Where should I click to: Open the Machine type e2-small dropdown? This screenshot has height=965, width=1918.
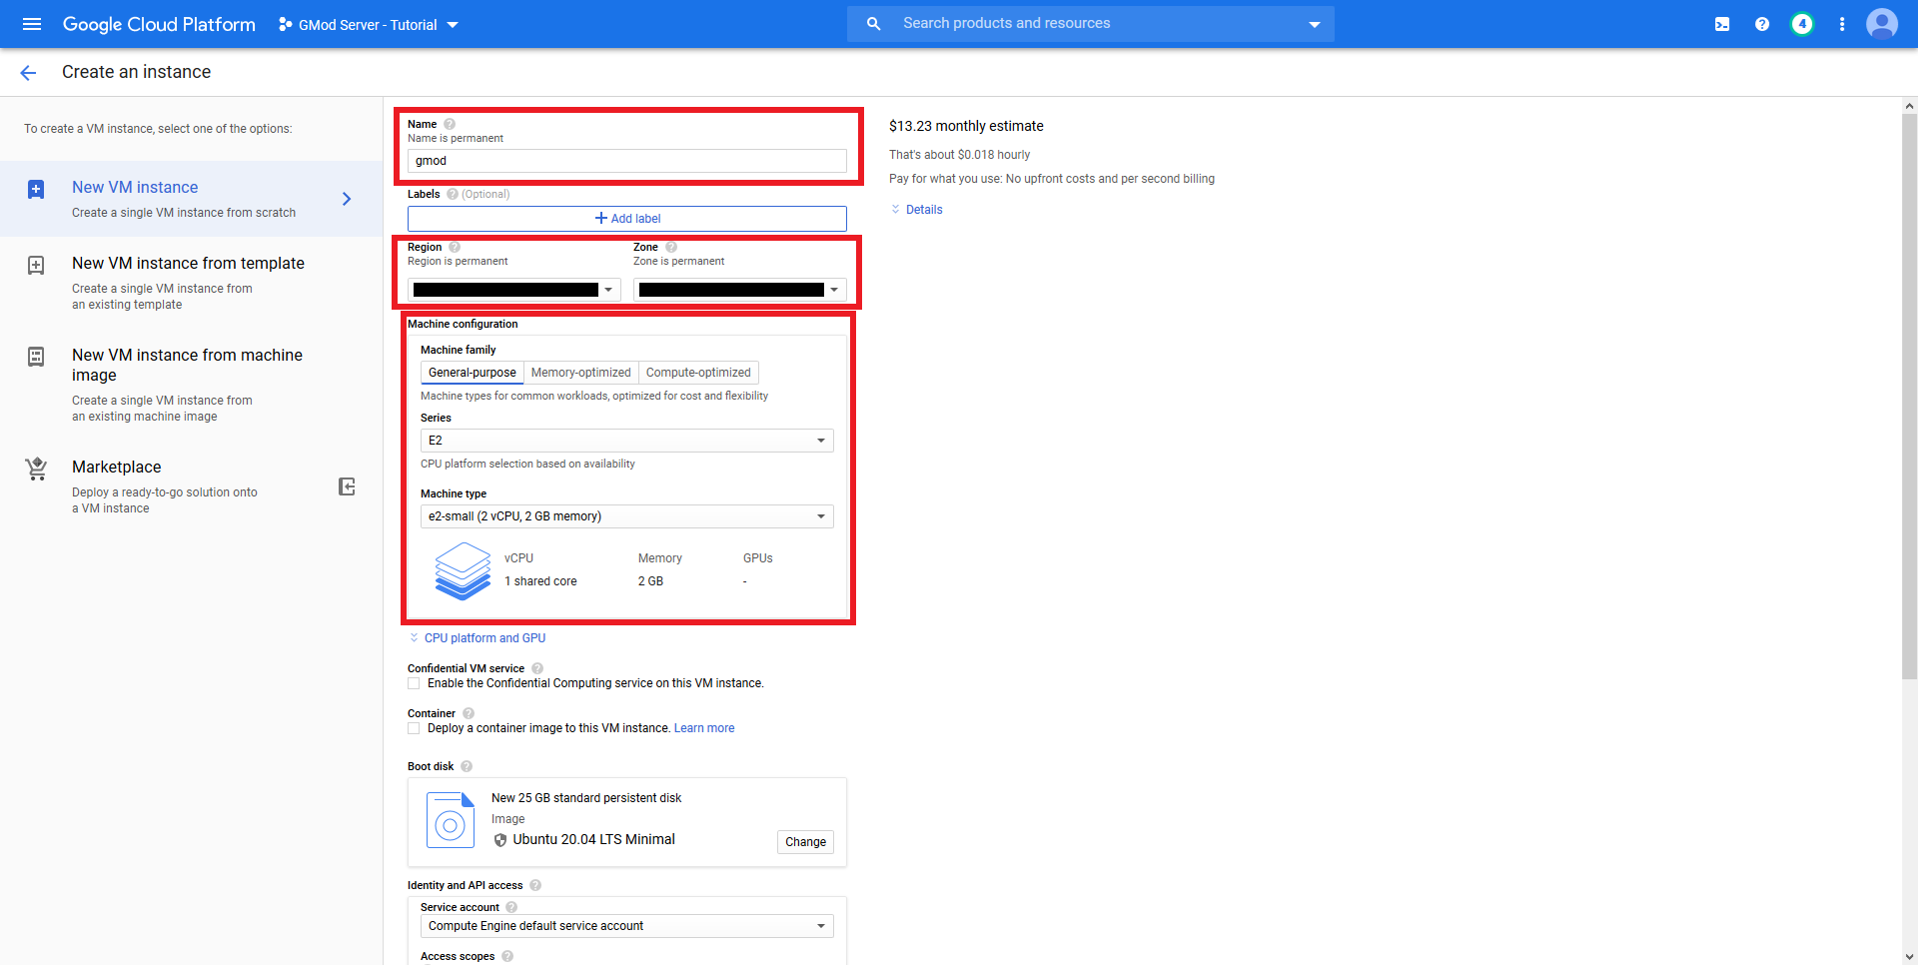627,516
